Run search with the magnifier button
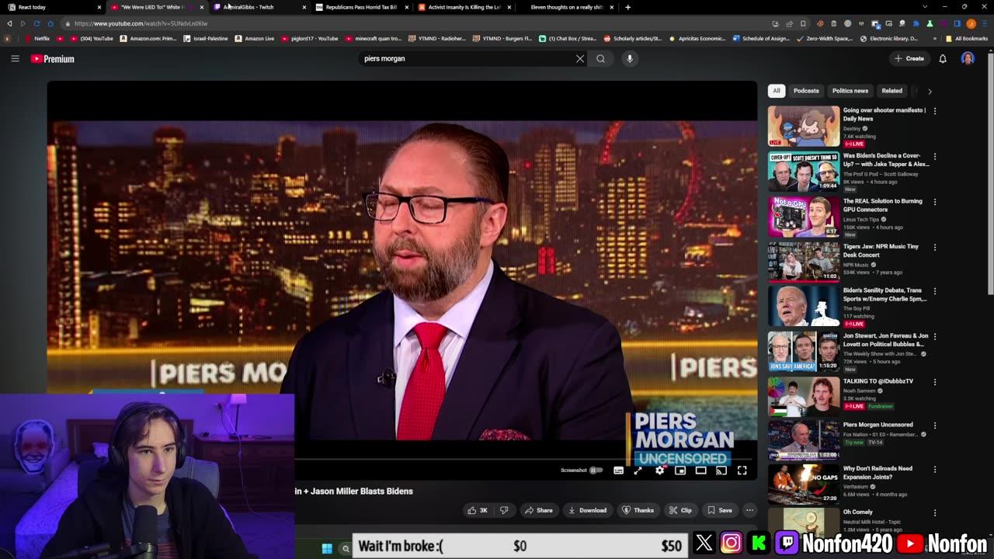Viewport: 994px width, 559px height. point(600,58)
